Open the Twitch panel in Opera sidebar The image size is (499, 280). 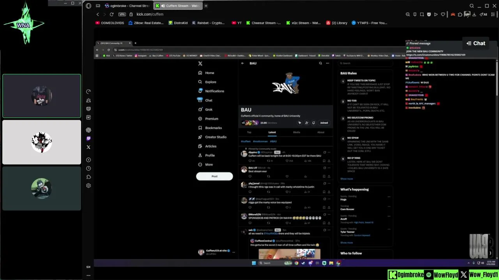[x=88, y=138]
